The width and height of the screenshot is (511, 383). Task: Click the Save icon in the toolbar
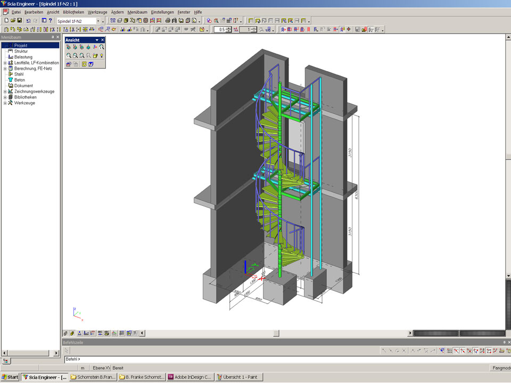(20, 21)
